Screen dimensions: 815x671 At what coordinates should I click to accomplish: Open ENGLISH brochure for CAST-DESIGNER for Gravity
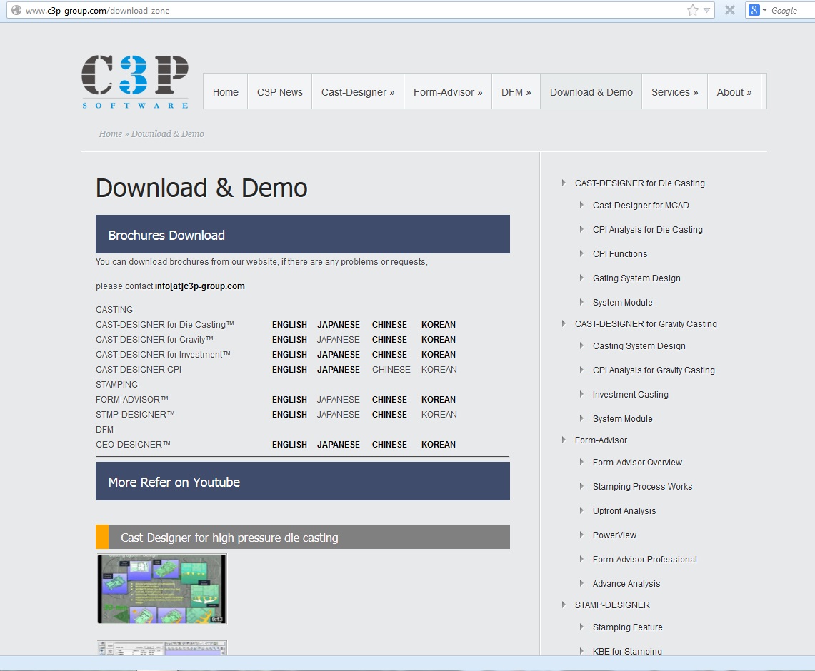tap(289, 340)
